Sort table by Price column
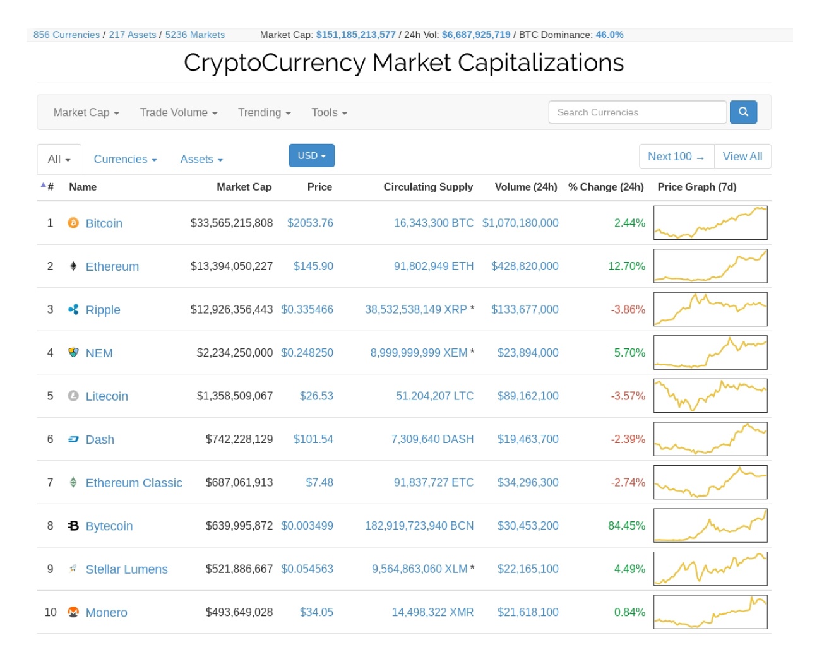Viewport: 817px width, 645px height. pos(319,187)
